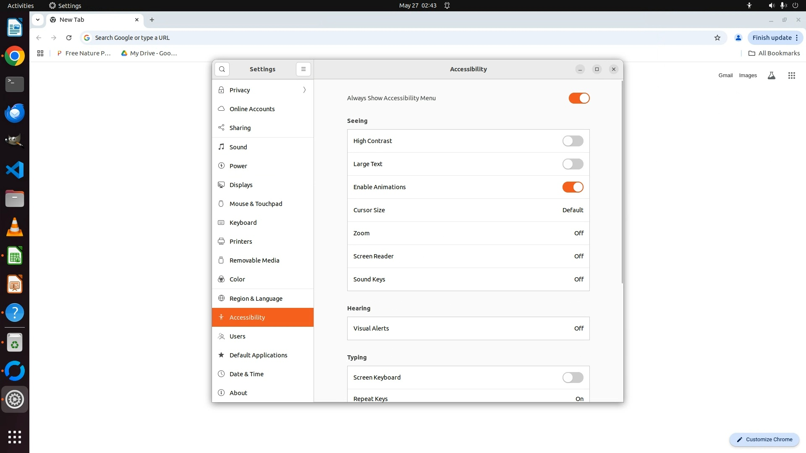Turn on the High Contrast switch
The image size is (806, 453).
[573, 141]
